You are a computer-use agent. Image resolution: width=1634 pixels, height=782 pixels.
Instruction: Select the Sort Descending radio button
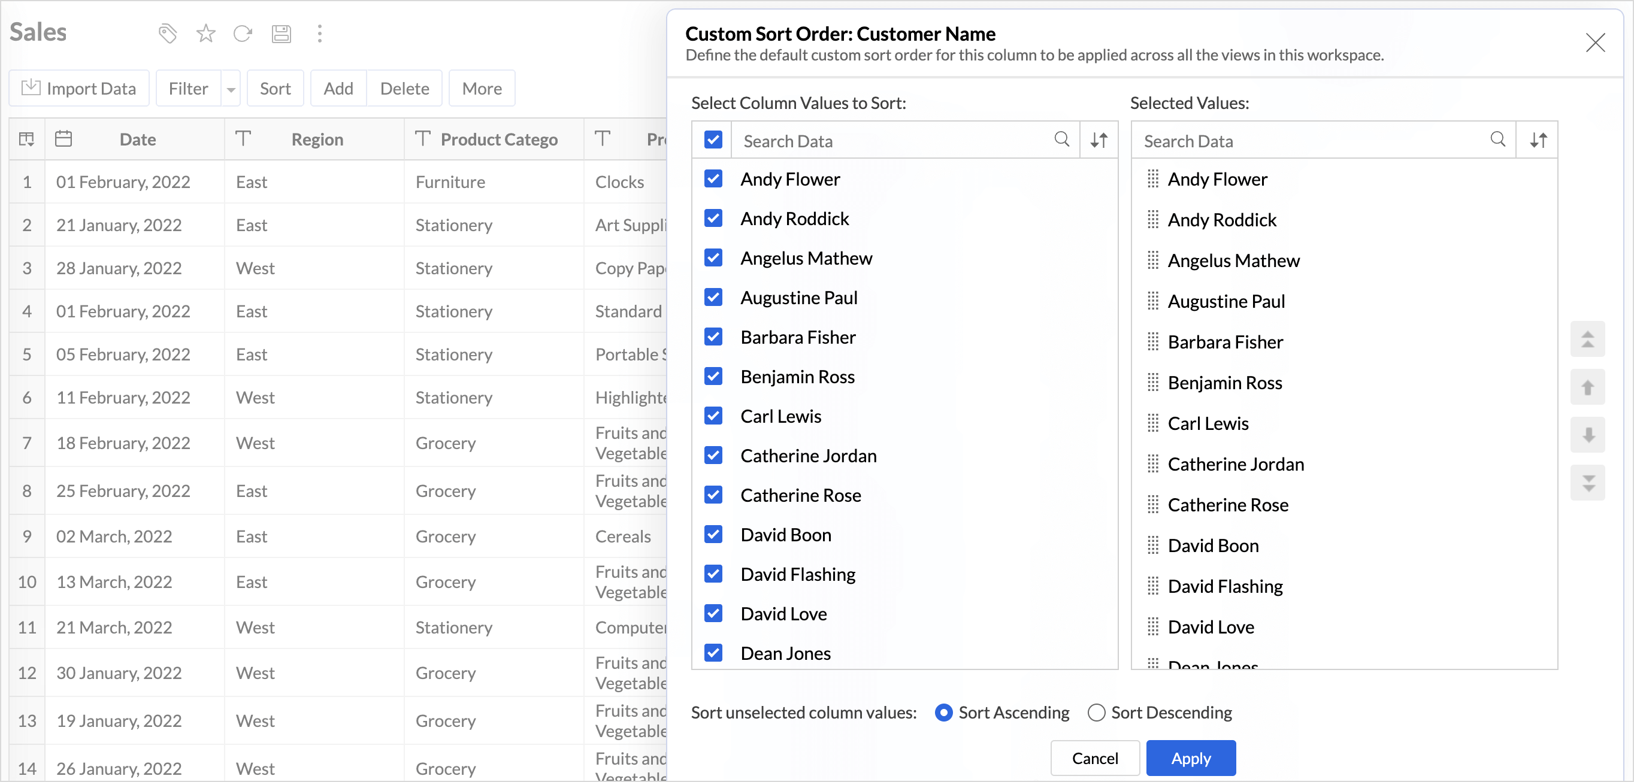1096,712
